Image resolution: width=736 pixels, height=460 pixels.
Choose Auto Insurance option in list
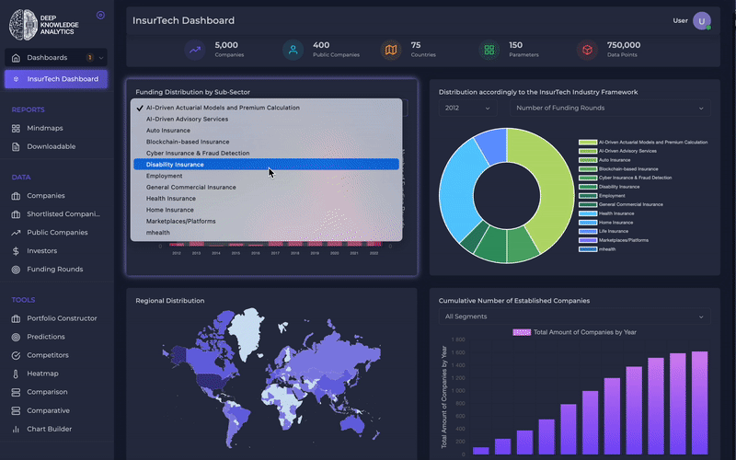pyautogui.click(x=266, y=131)
